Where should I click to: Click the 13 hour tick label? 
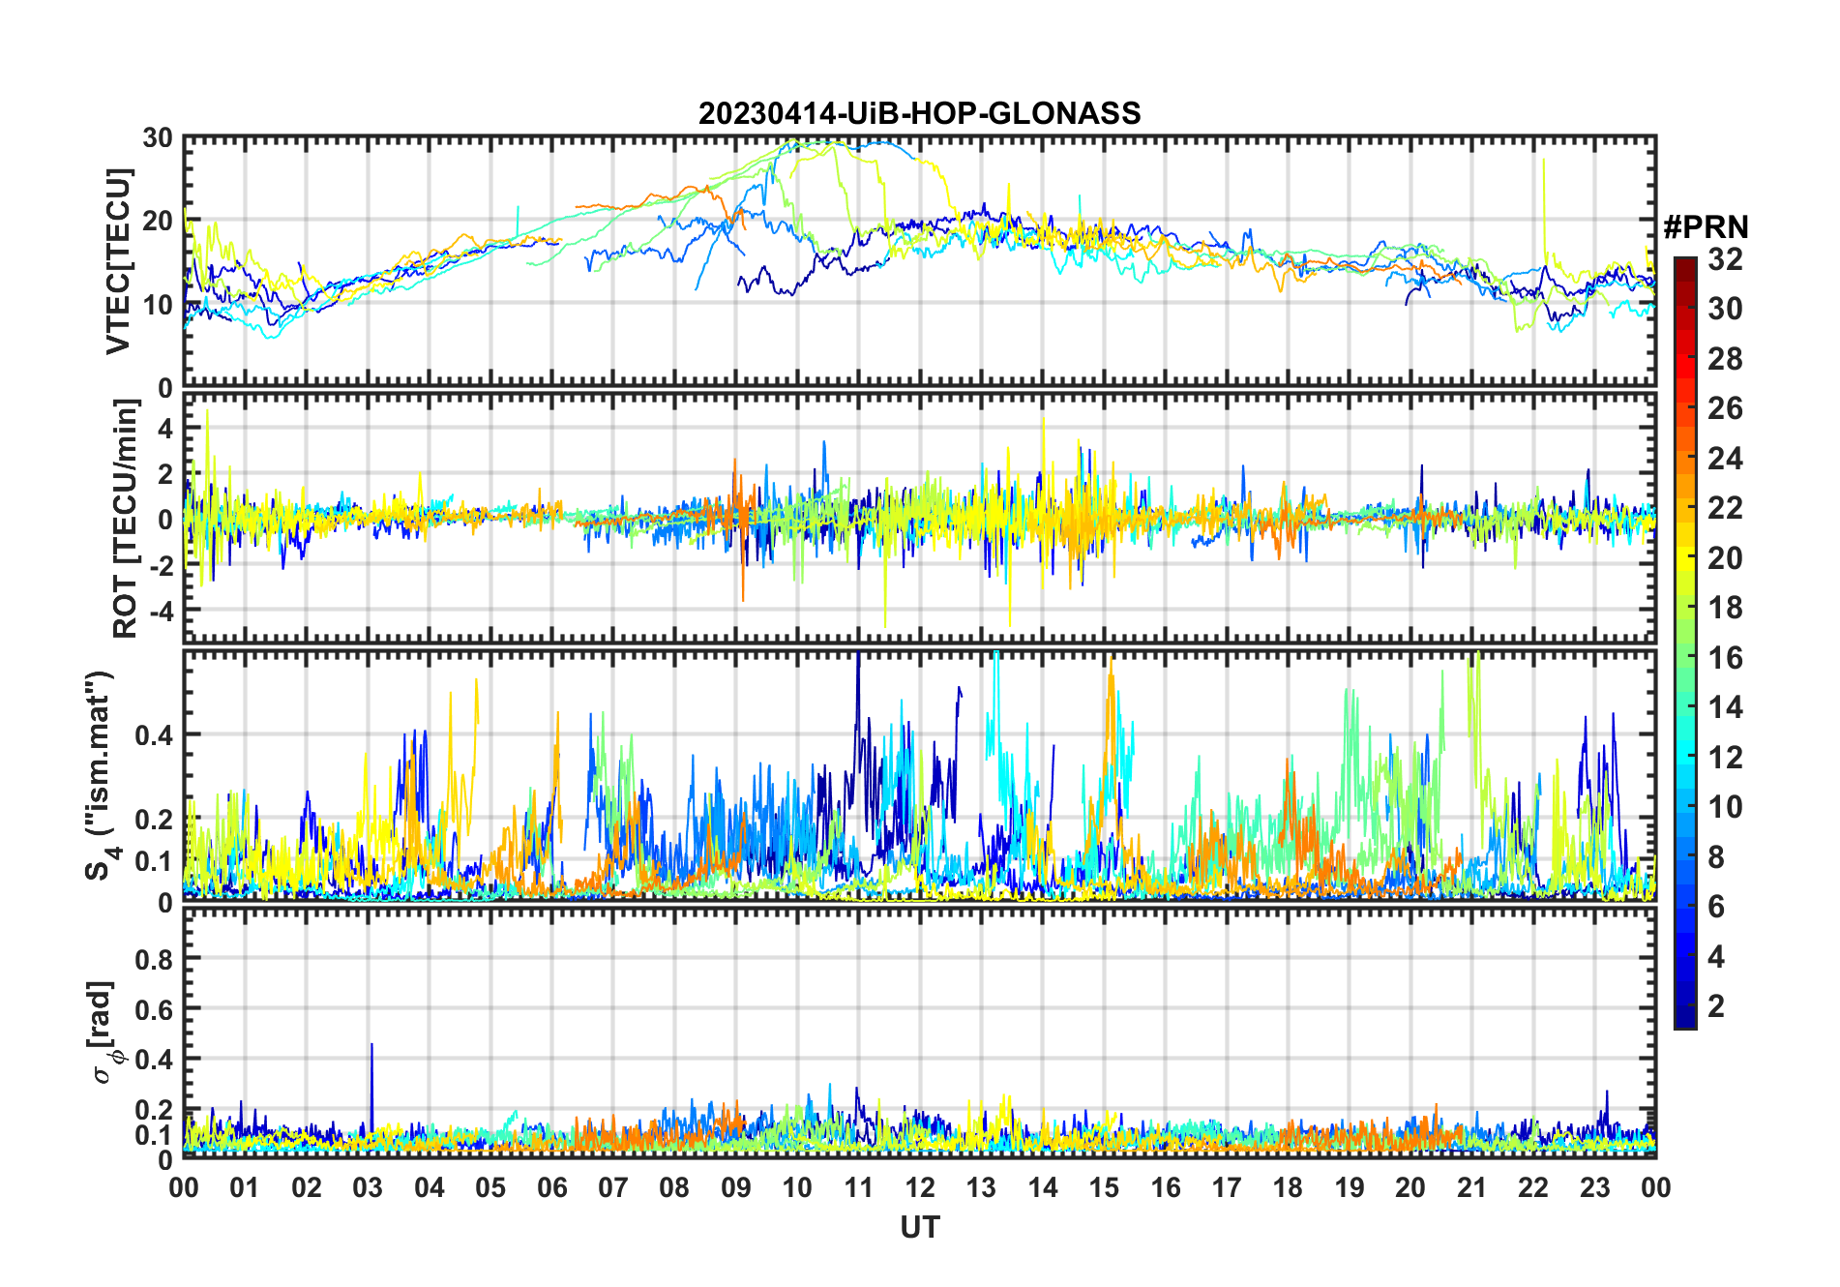981,1187
